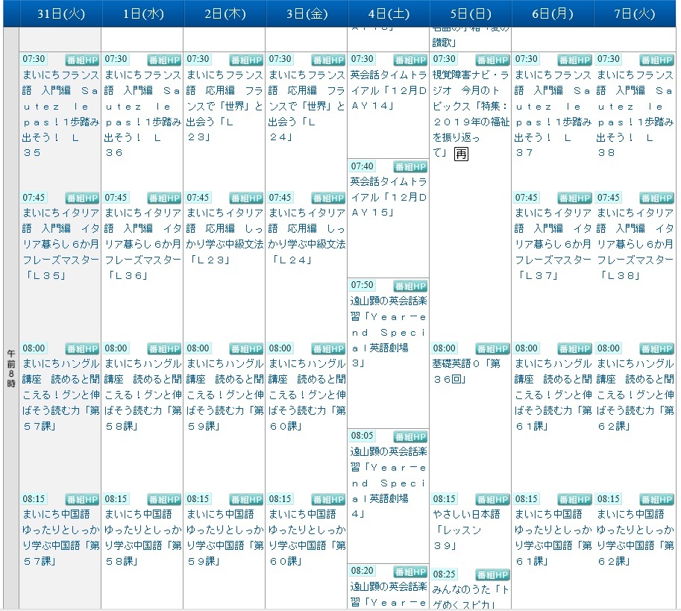Open 番組HP for 31日 08:15 Chinese program
Viewport: 681px width, 611px height.
tap(82, 499)
